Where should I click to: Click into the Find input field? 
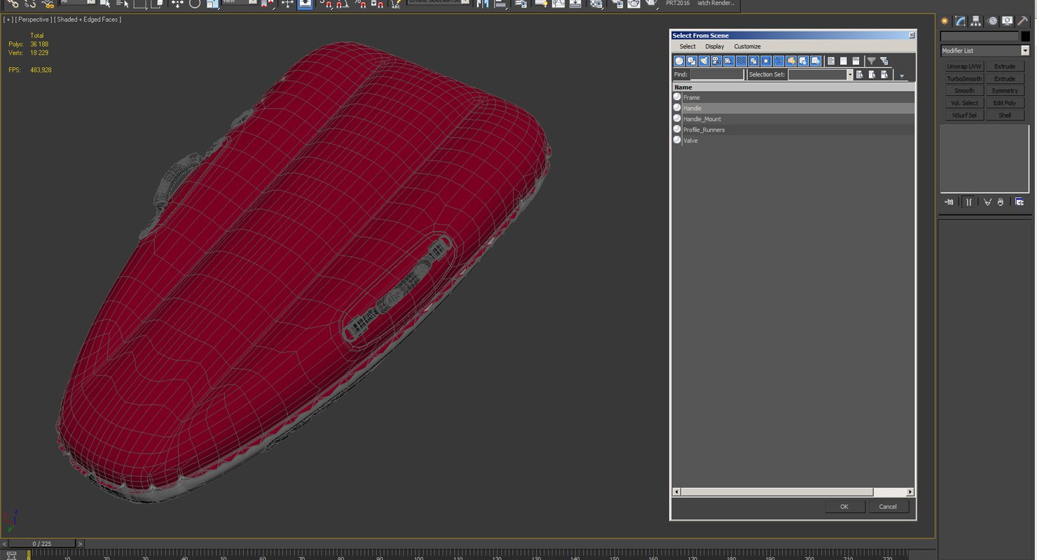pos(716,74)
